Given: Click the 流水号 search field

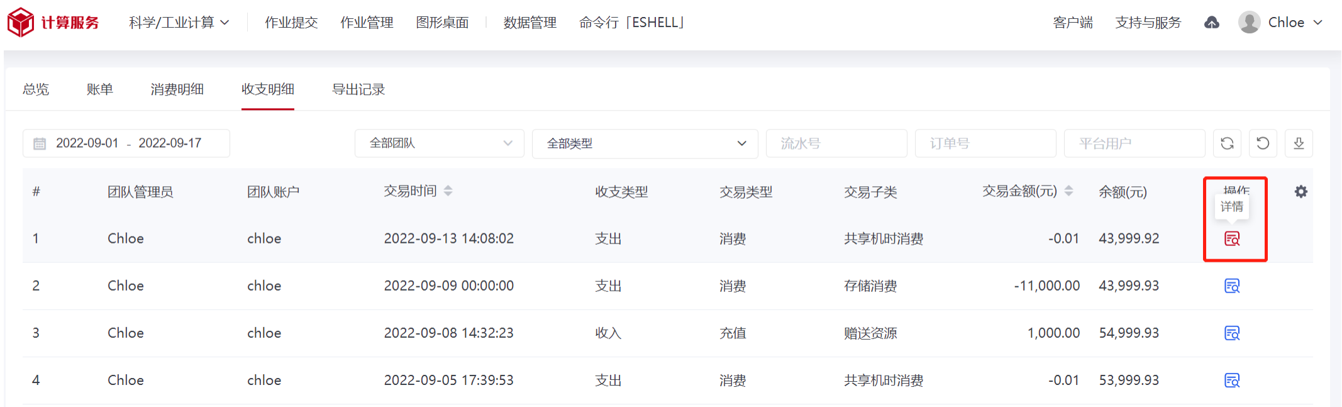Looking at the screenshot, I should [836, 143].
